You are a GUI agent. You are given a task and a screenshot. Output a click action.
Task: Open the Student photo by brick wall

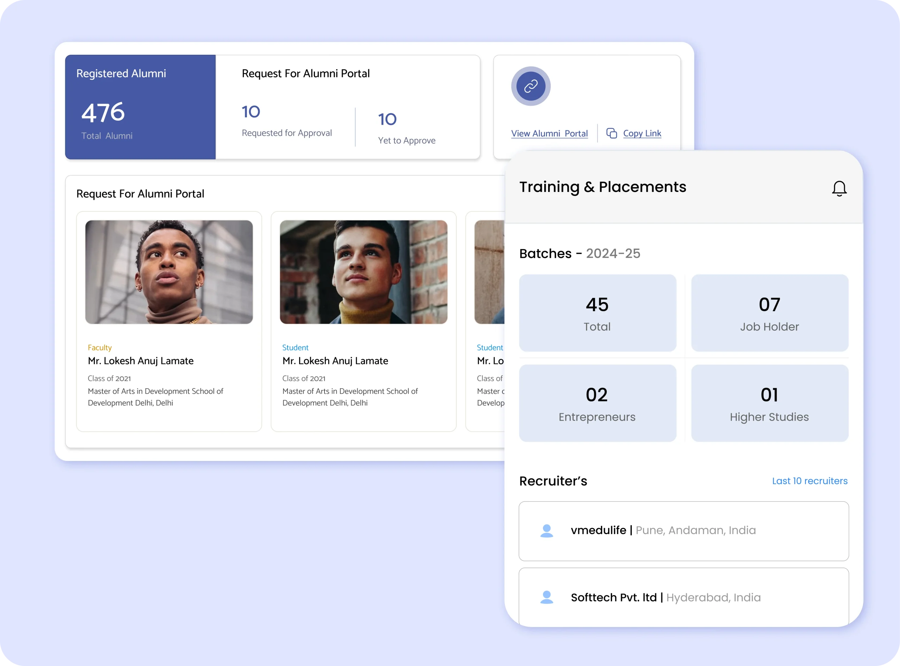pyautogui.click(x=363, y=272)
